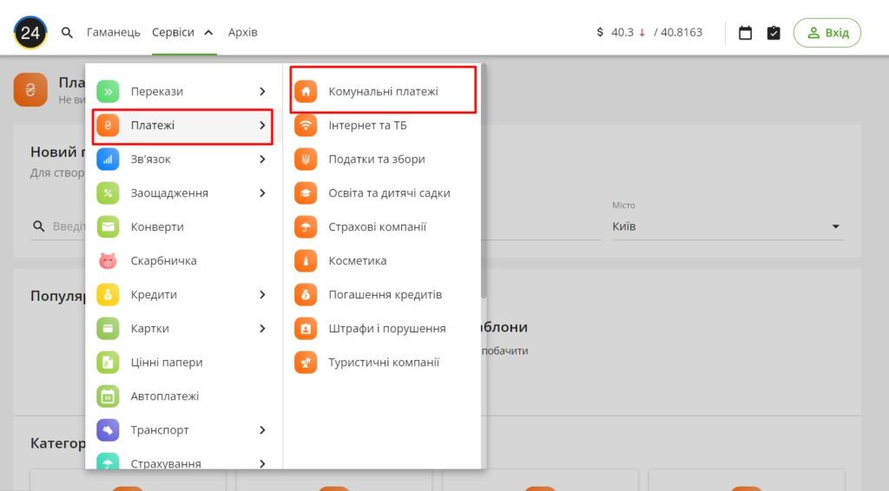Click the purple Транспорт icon
Viewport: 889px width, 491px height.
(x=108, y=430)
